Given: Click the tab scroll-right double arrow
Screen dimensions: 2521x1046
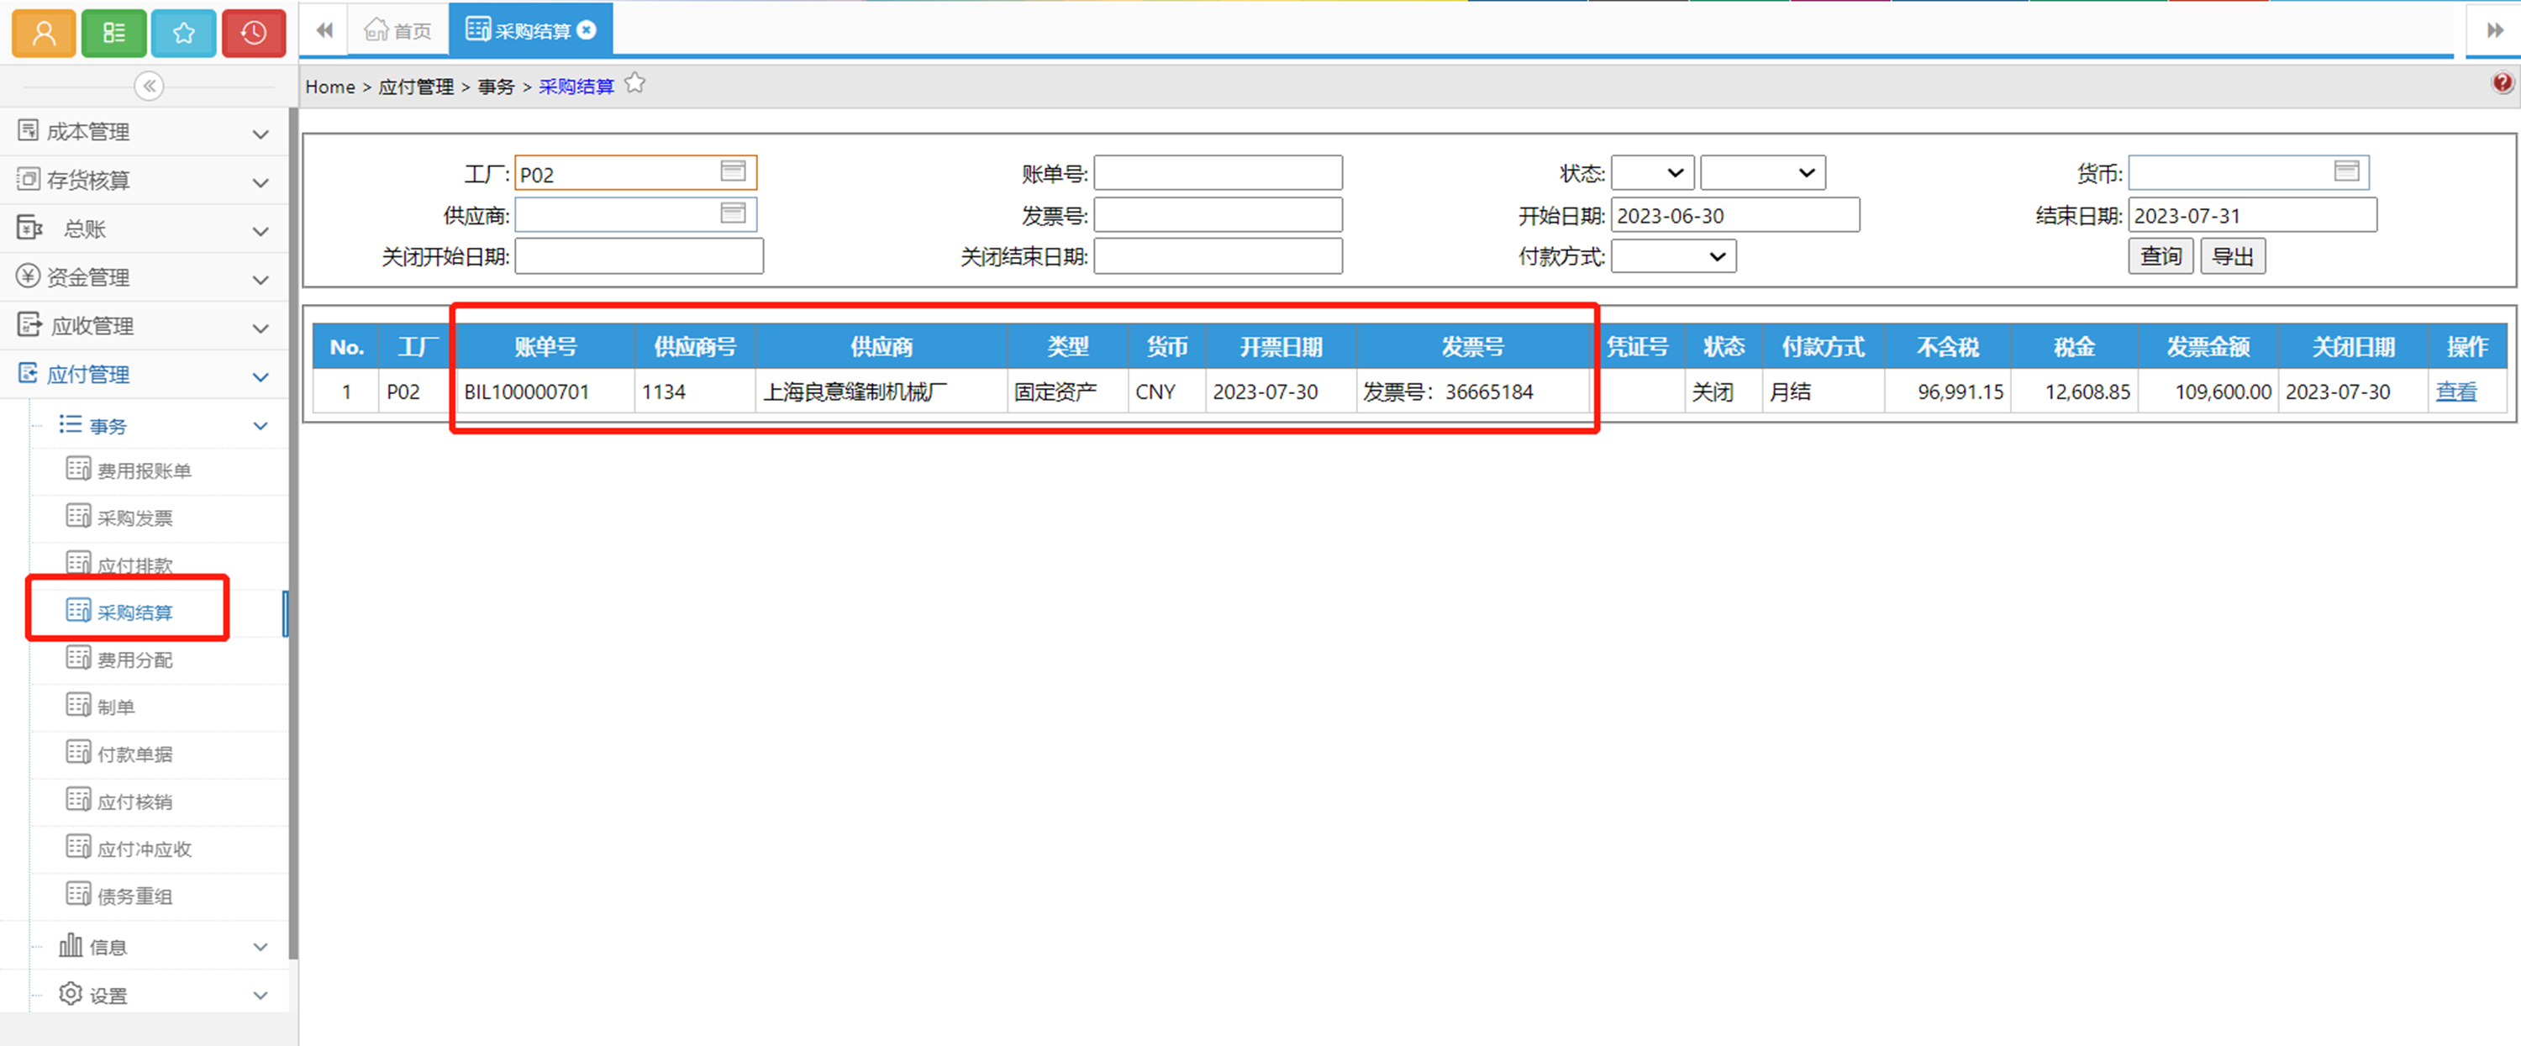Looking at the screenshot, I should (x=2495, y=30).
